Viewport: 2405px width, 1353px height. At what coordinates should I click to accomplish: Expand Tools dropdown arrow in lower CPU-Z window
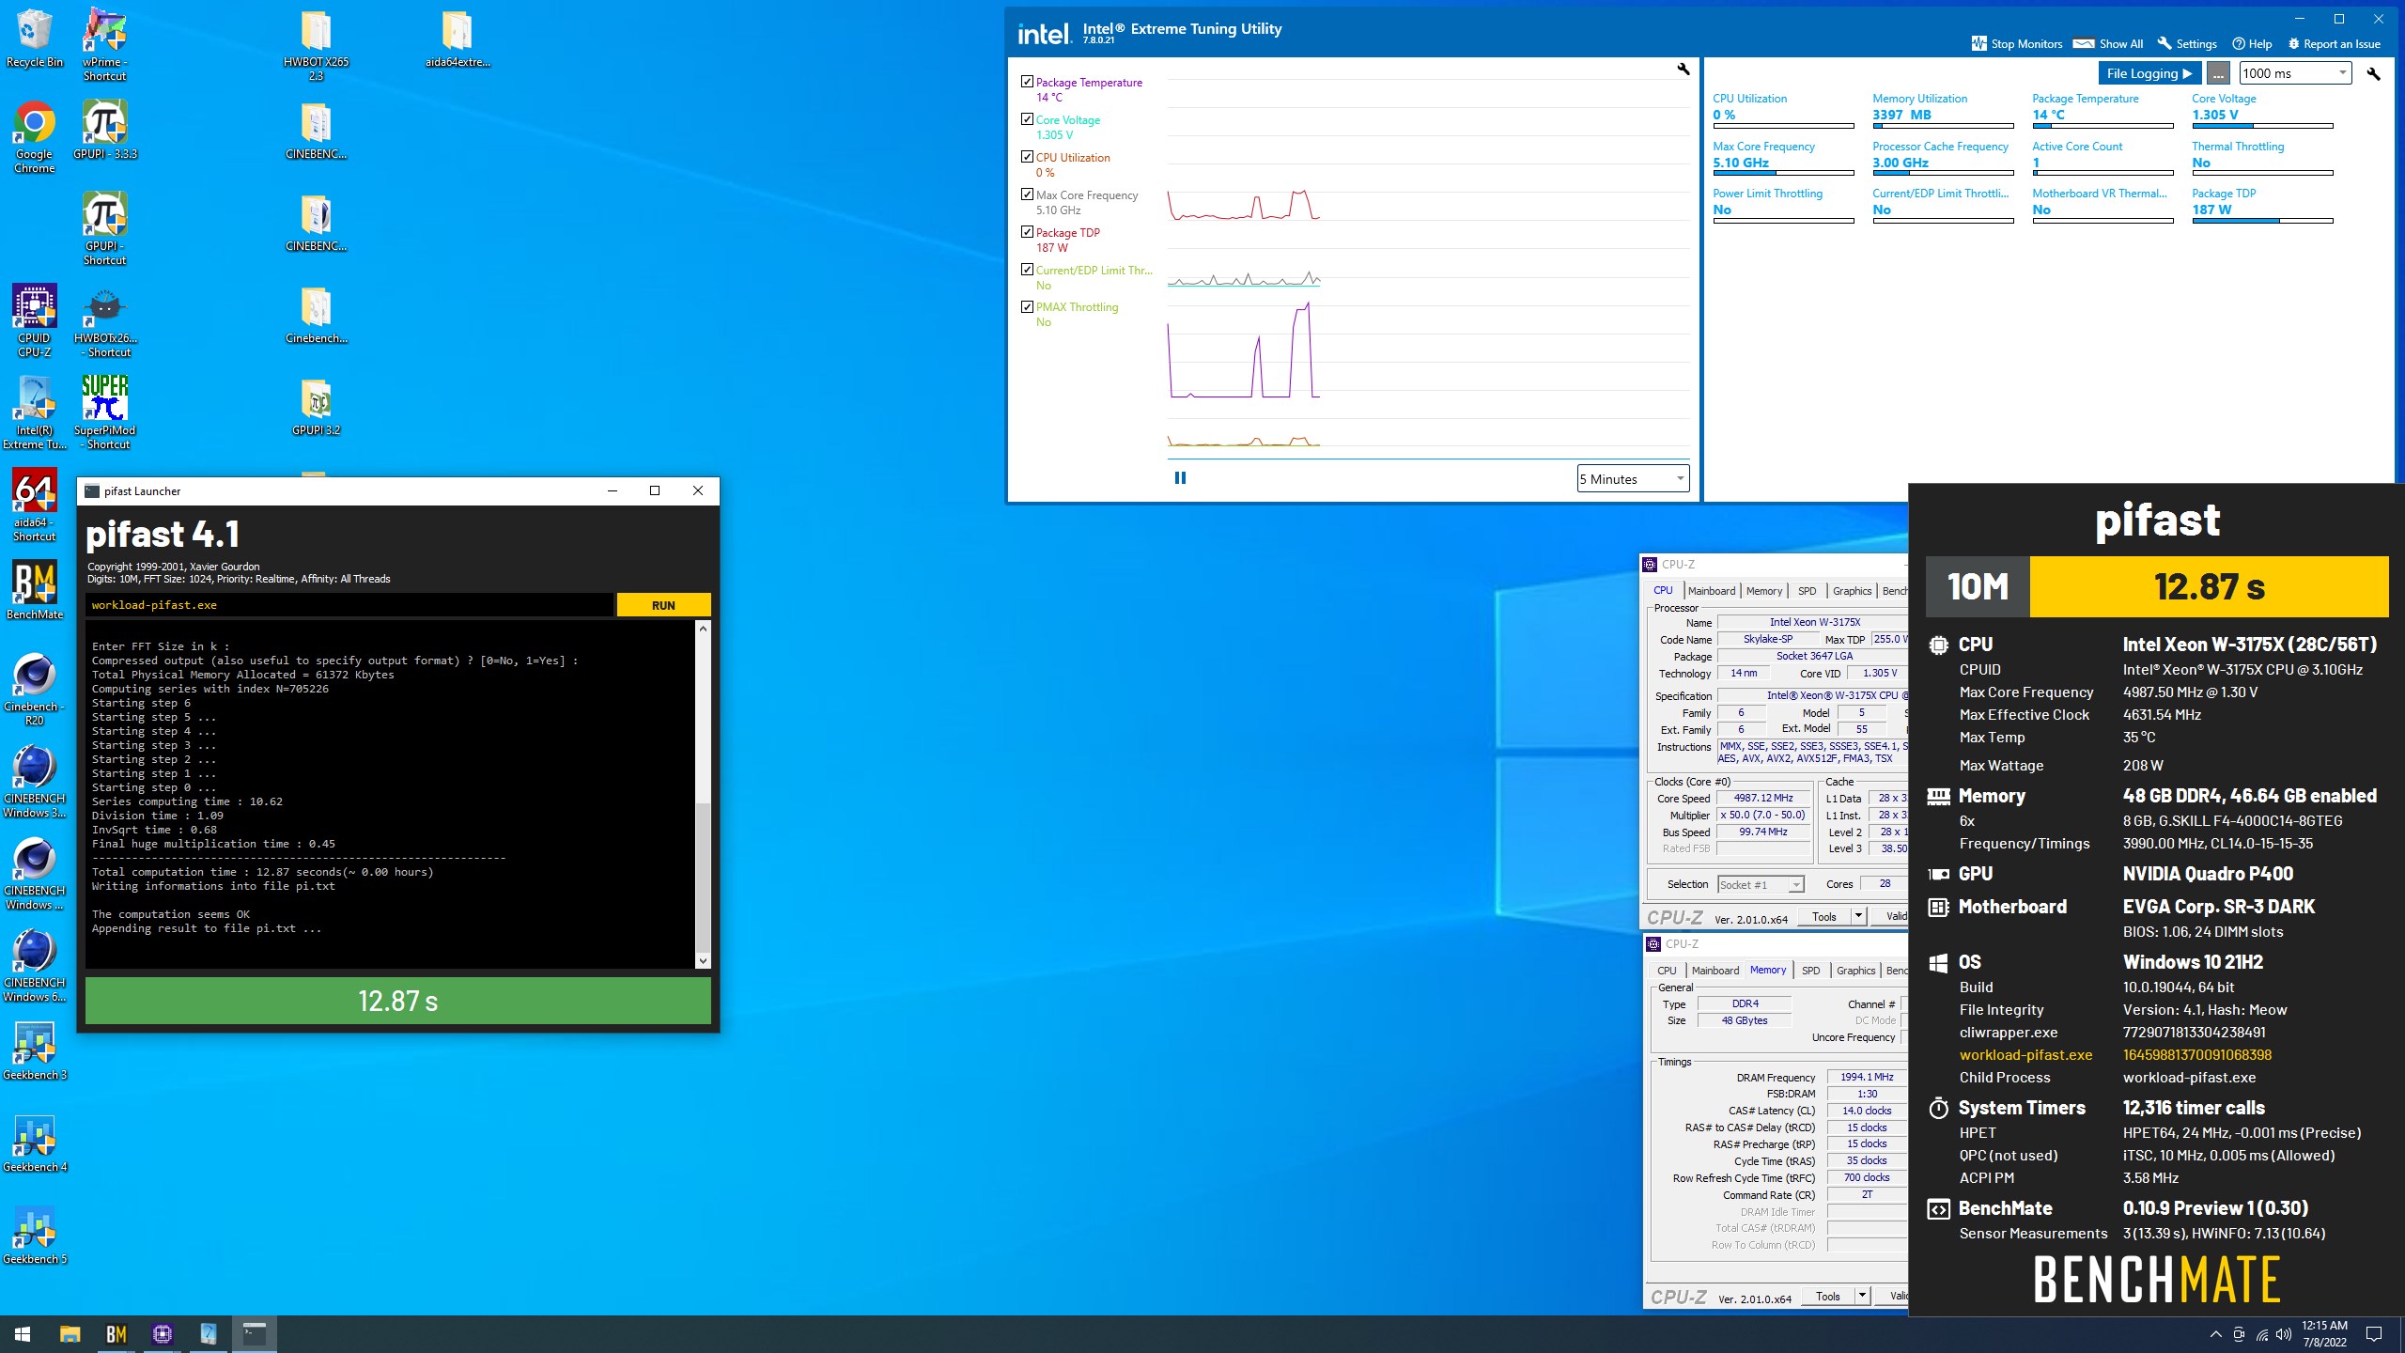tap(1861, 1296)
